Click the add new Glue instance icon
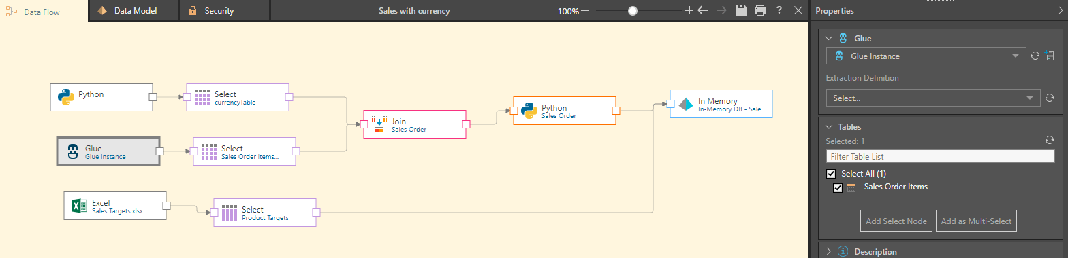The image size is (1068, 258). [x=1050, y=56]
